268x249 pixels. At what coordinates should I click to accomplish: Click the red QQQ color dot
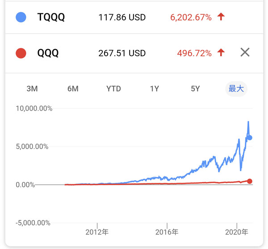pyautogui.click(x=21, y=53)
